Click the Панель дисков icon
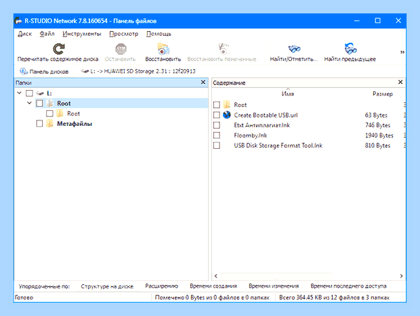420x316 pixels. [x=24, y=72]
